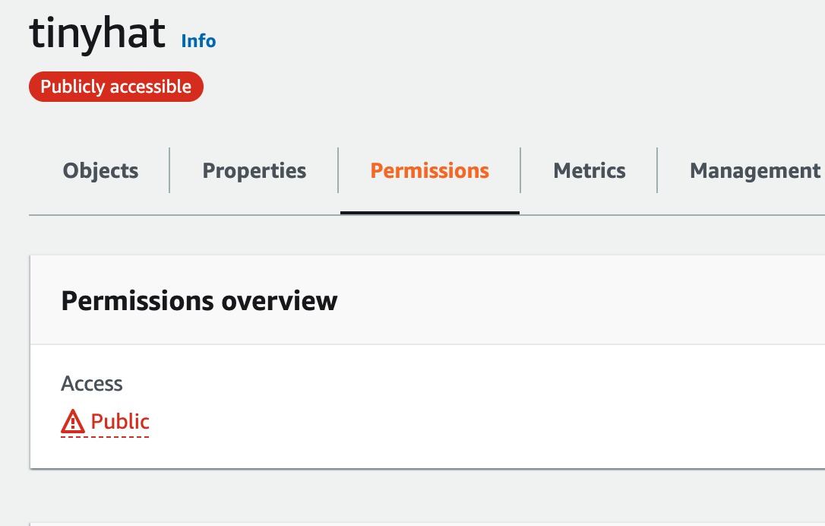This screenshot has height=526, width=825.
Task: Select the Permissions tab
Action: pos(429,170)
